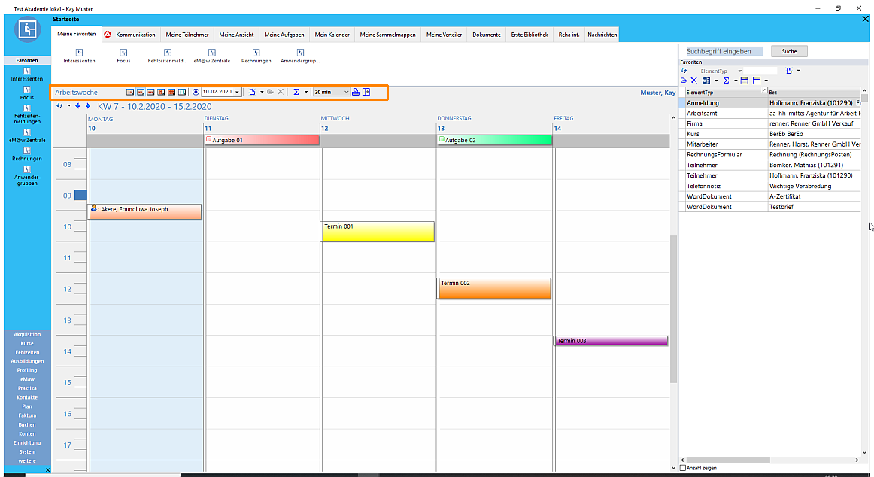Viewport: 874px width, 477px height.
Task: Click the print icon in calendar toolbar
Action: [x=356, y=92]
